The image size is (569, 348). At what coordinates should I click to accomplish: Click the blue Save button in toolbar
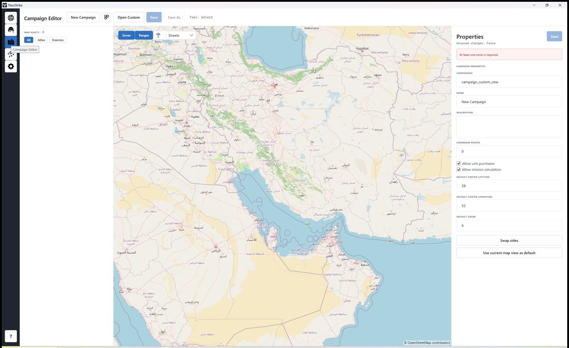[x=154, y=17]
